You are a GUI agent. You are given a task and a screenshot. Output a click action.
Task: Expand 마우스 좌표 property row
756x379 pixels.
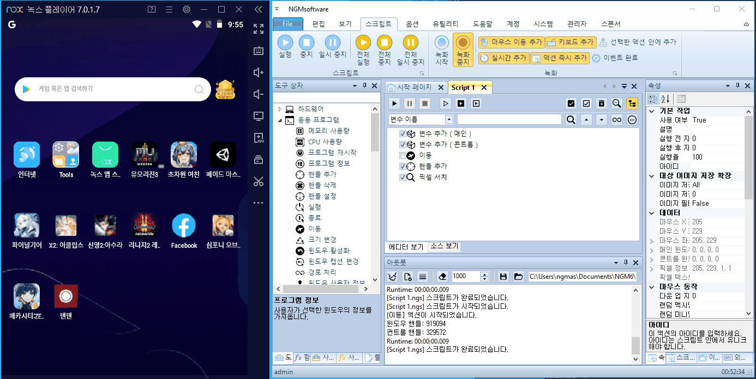point(652,241)
